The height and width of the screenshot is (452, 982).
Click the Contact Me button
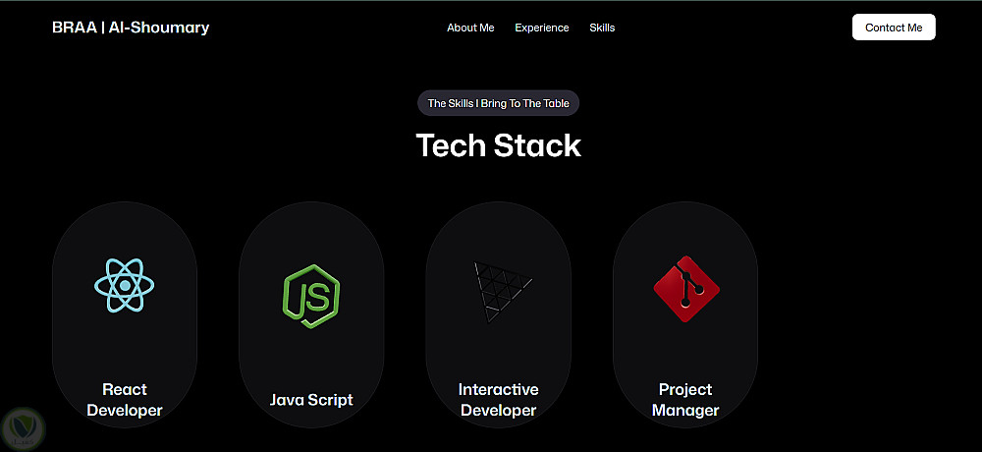[894, 27]
